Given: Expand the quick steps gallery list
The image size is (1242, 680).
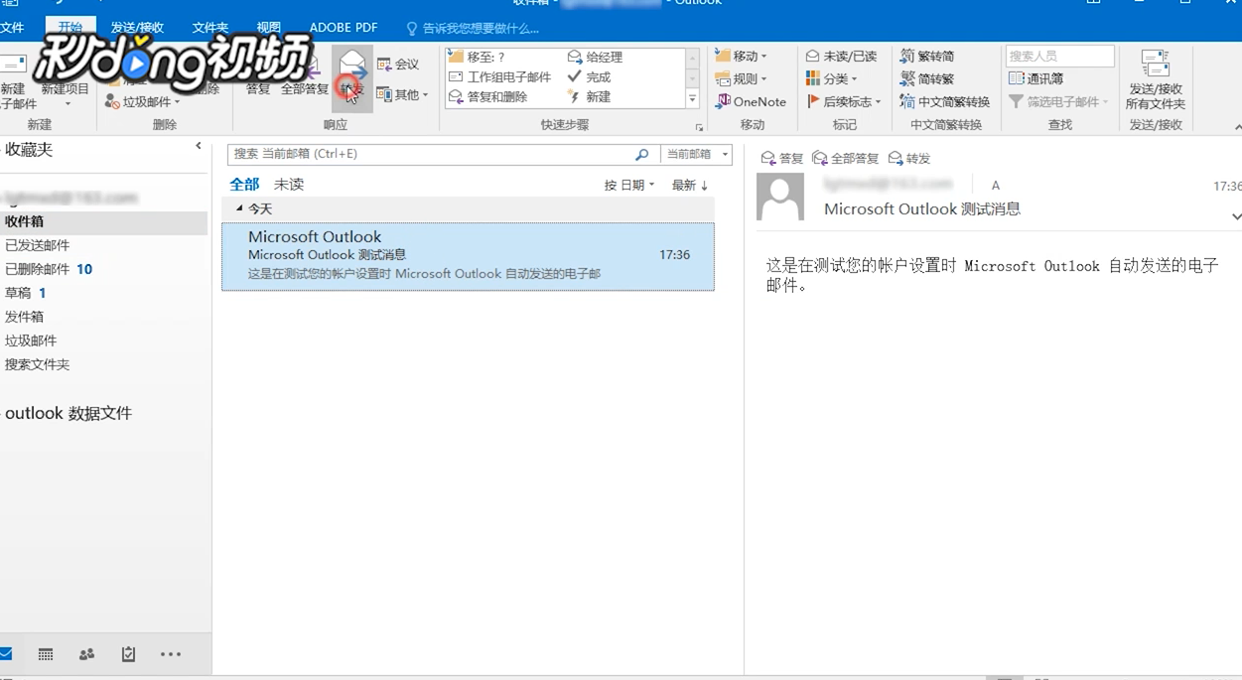Looking at the screenshot, I should click(x=692, y=99).
